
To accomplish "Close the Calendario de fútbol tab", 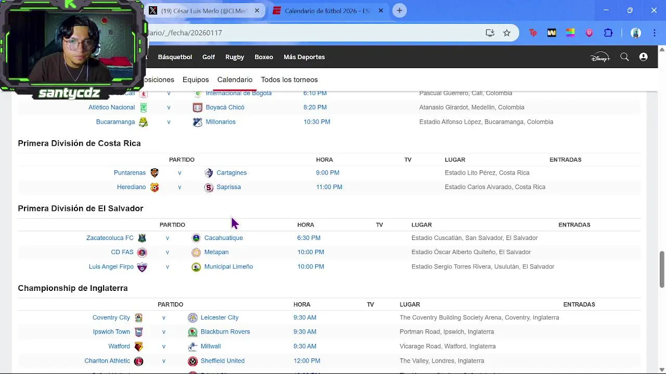I will pyautogui.click(x=381, y=10).
